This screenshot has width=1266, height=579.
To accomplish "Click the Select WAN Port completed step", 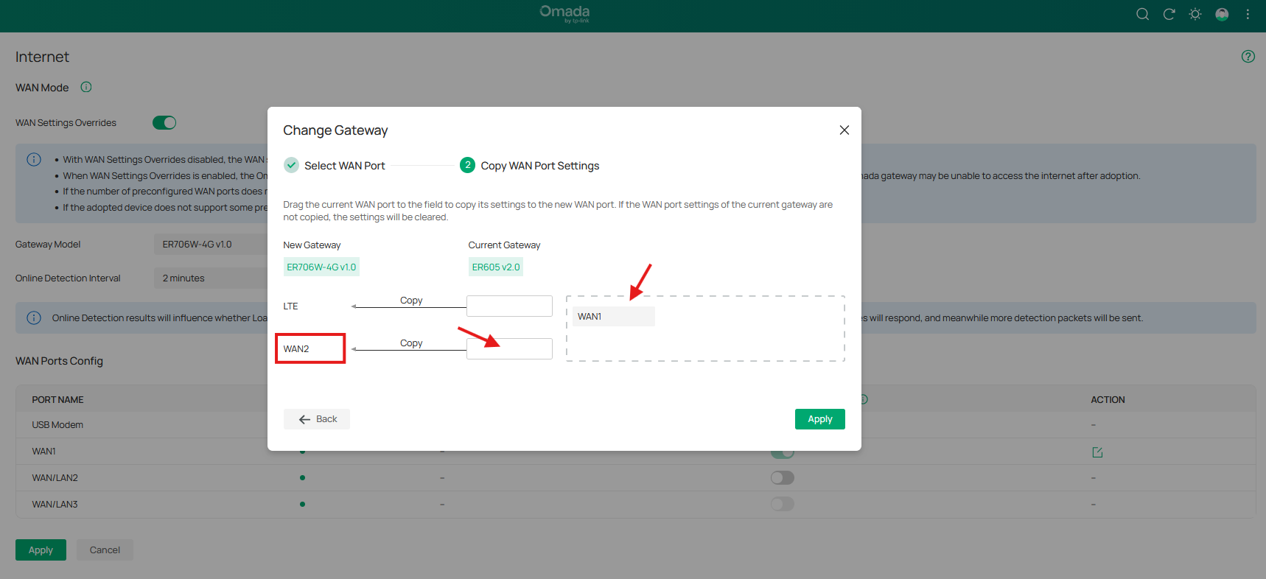I will click(x=335, y=165).
